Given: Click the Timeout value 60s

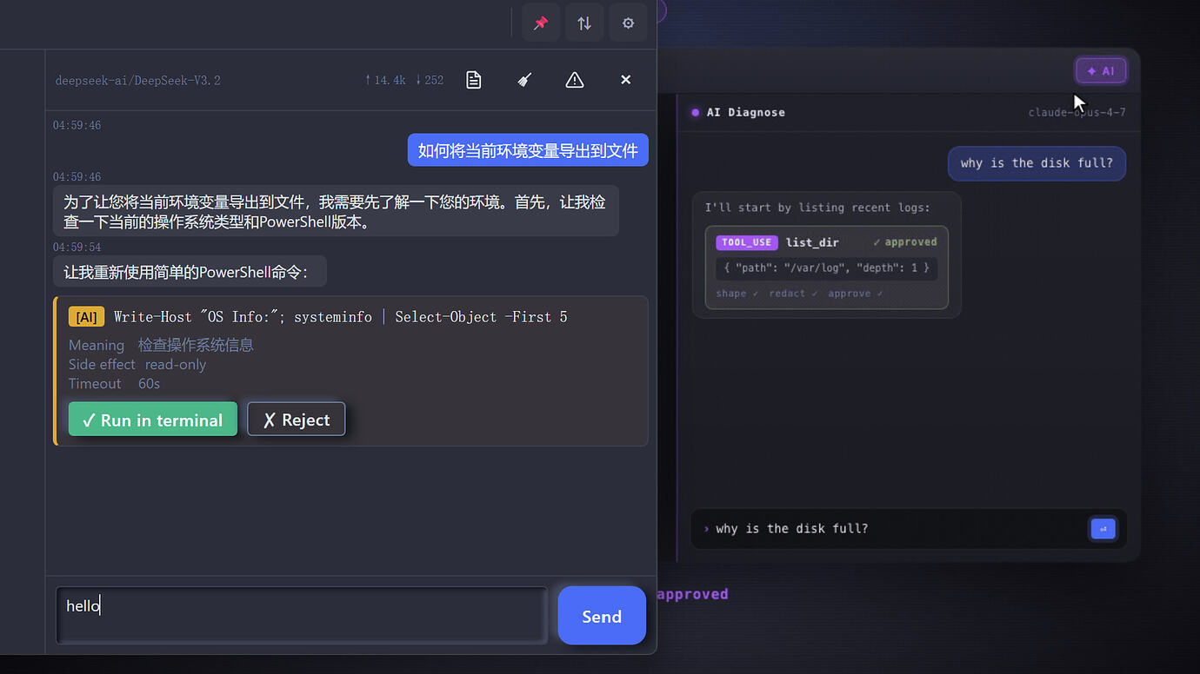Looking at the screenshot, I should coord(149,384).
